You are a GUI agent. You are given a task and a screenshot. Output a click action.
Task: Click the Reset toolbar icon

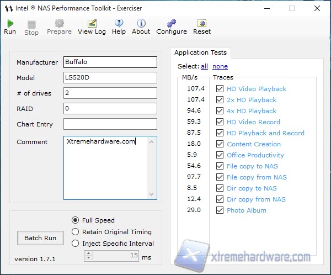(202, 23)
